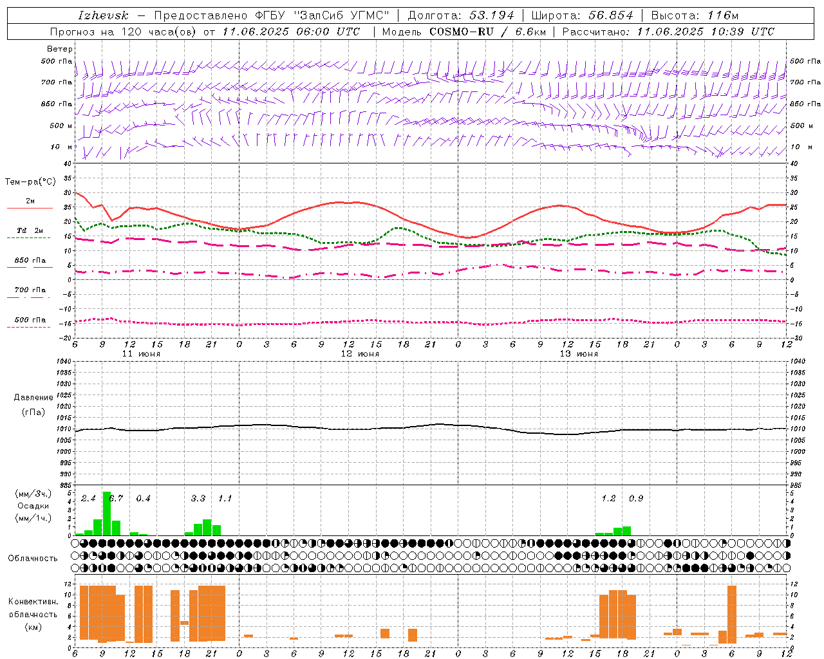Click the 3.3 precipitation total value
Screen dimensions: 824x659
(x=198, y=499)
